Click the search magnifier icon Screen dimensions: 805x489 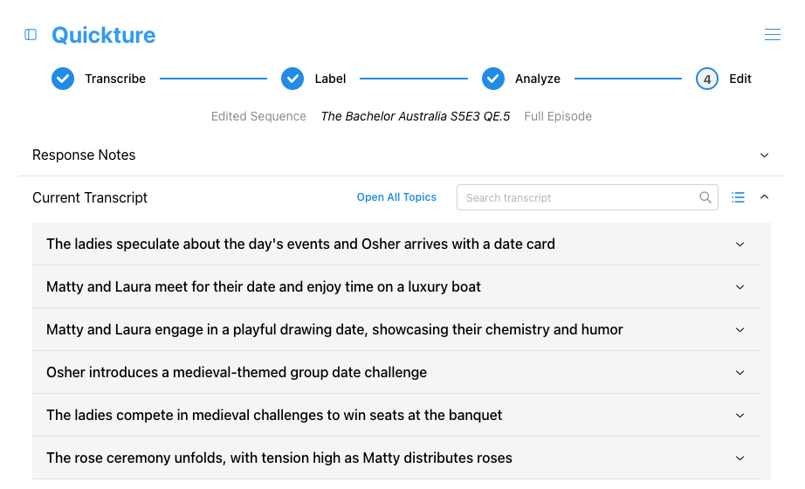705,197
